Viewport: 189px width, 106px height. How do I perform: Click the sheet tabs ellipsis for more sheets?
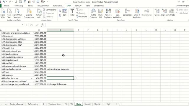pyautogui.click(x=6, y=104)
